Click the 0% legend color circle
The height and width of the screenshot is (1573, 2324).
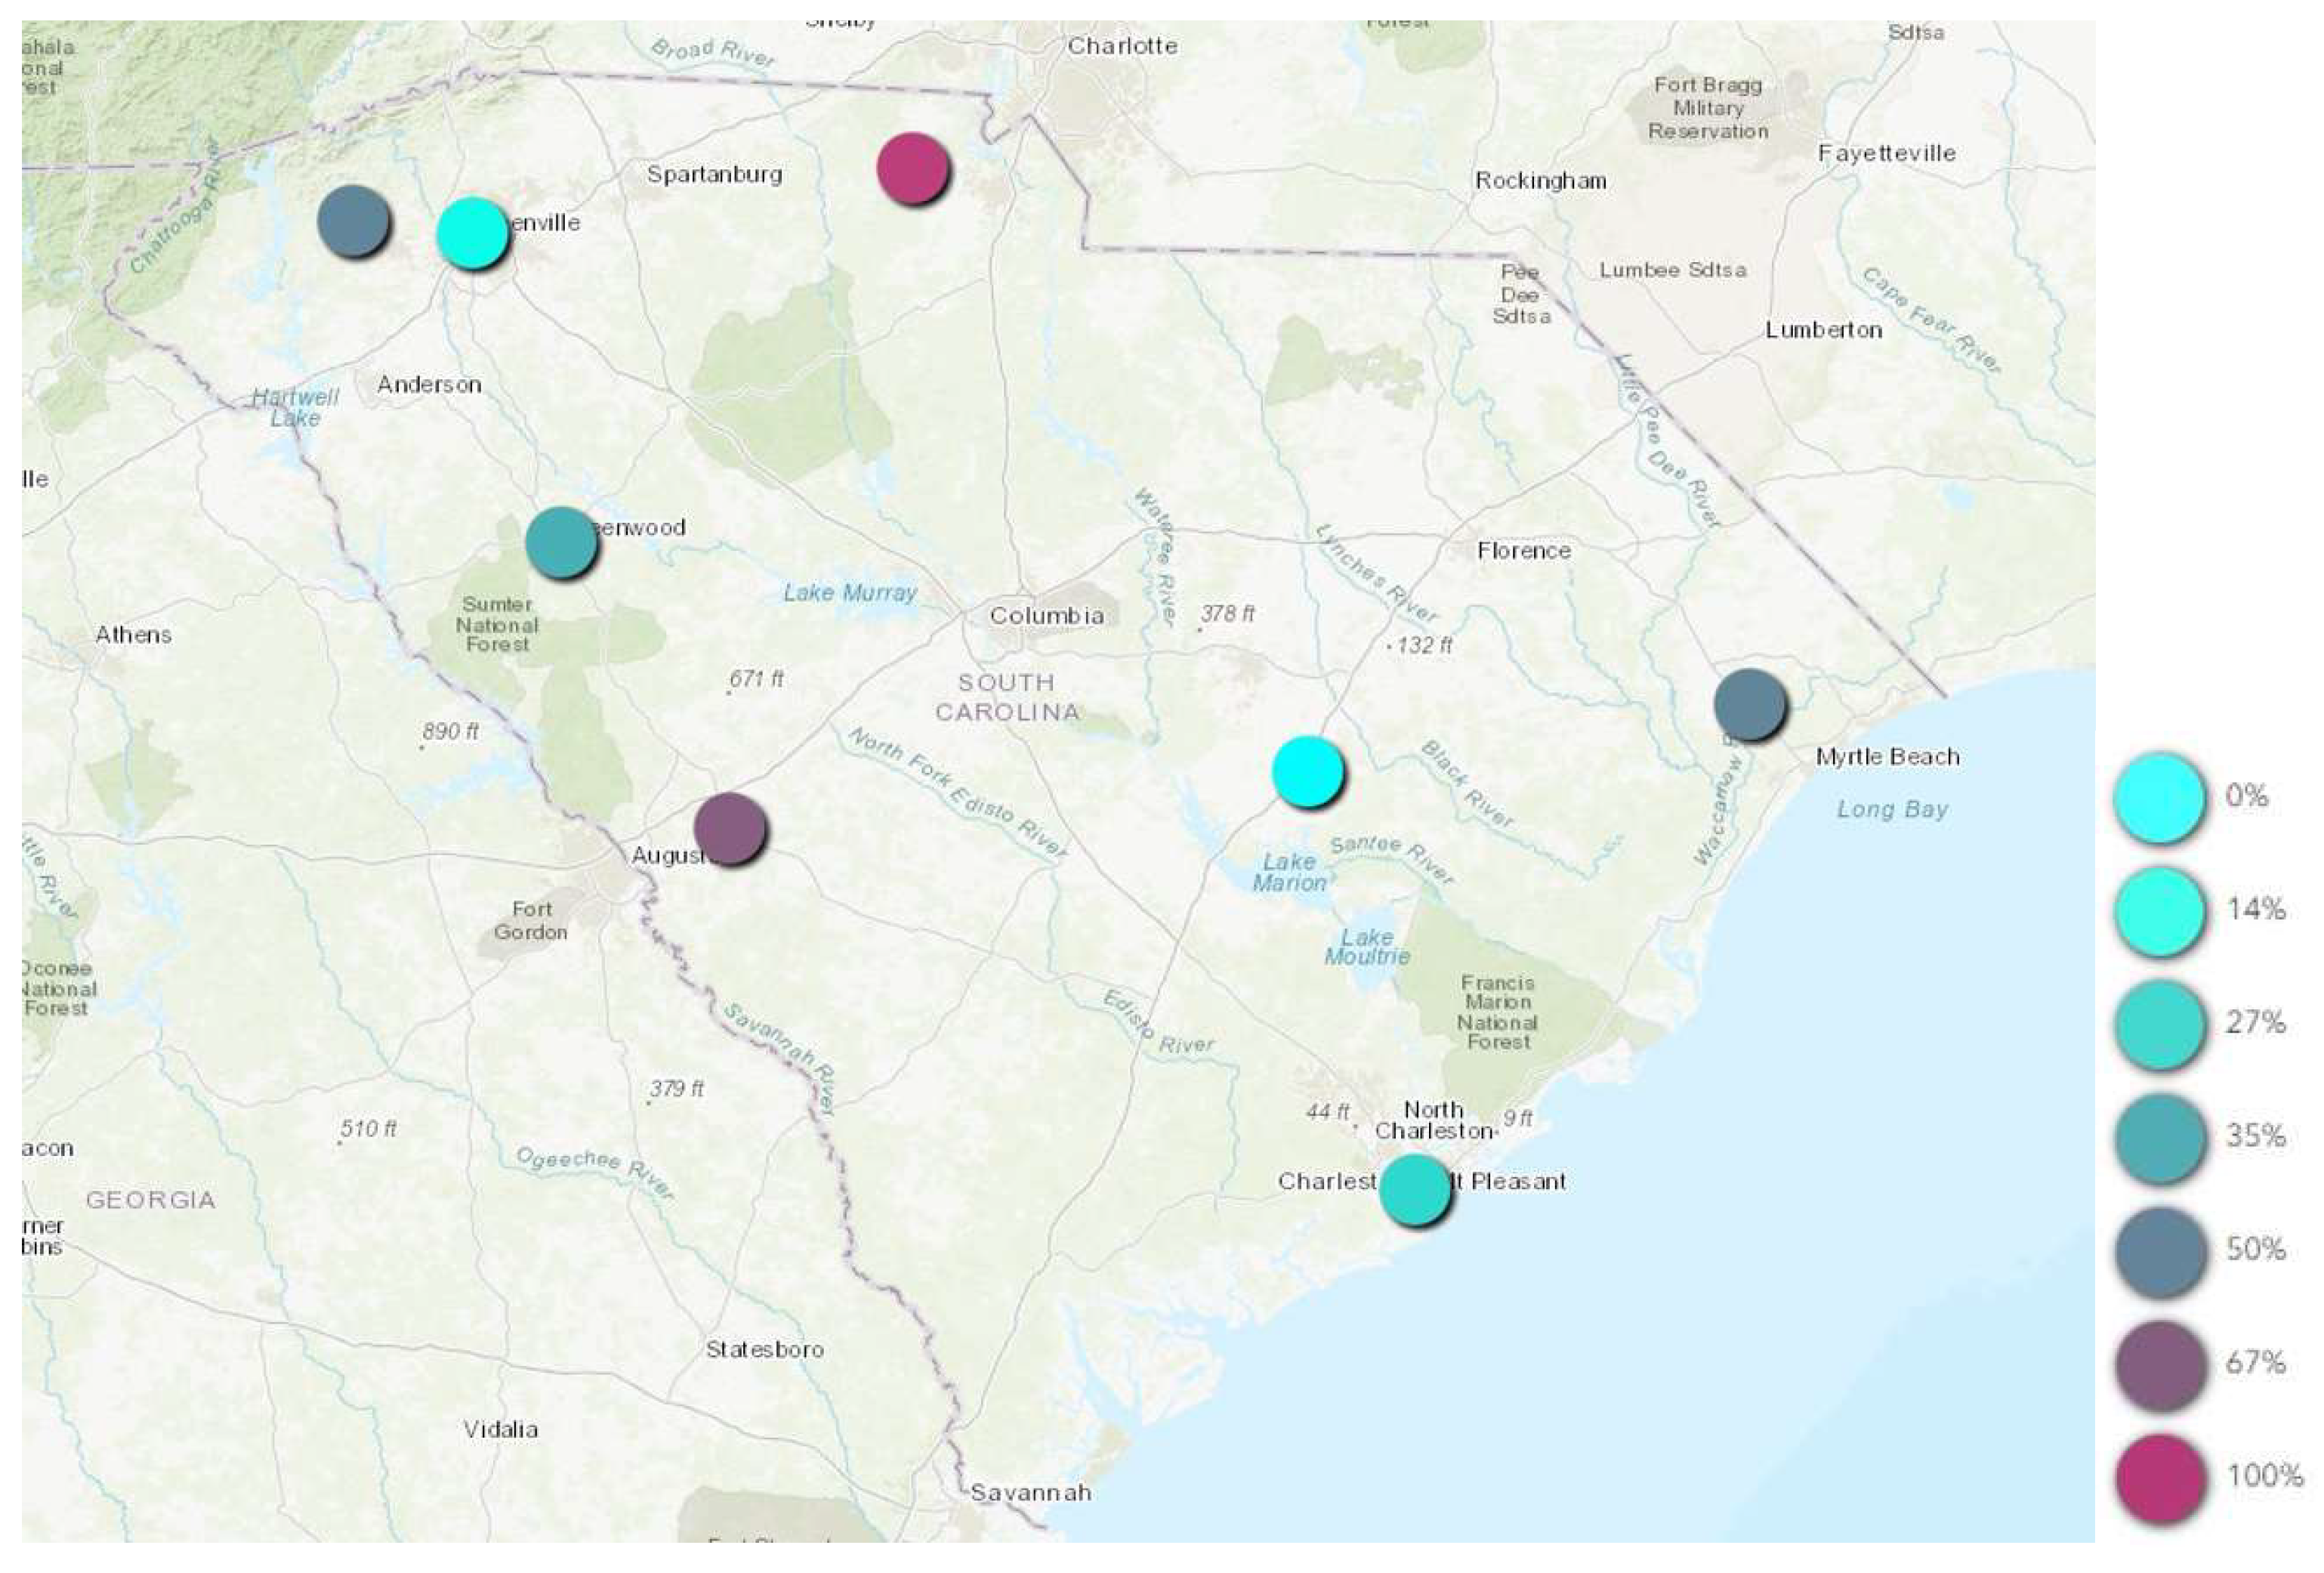(2159, 798)
